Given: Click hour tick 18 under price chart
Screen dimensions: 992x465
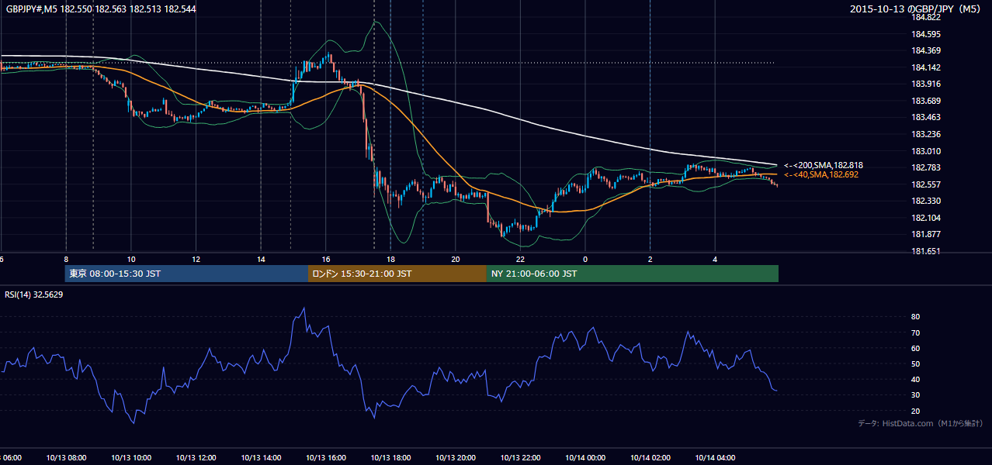Looking at the screenshot, I should point(390,259).
